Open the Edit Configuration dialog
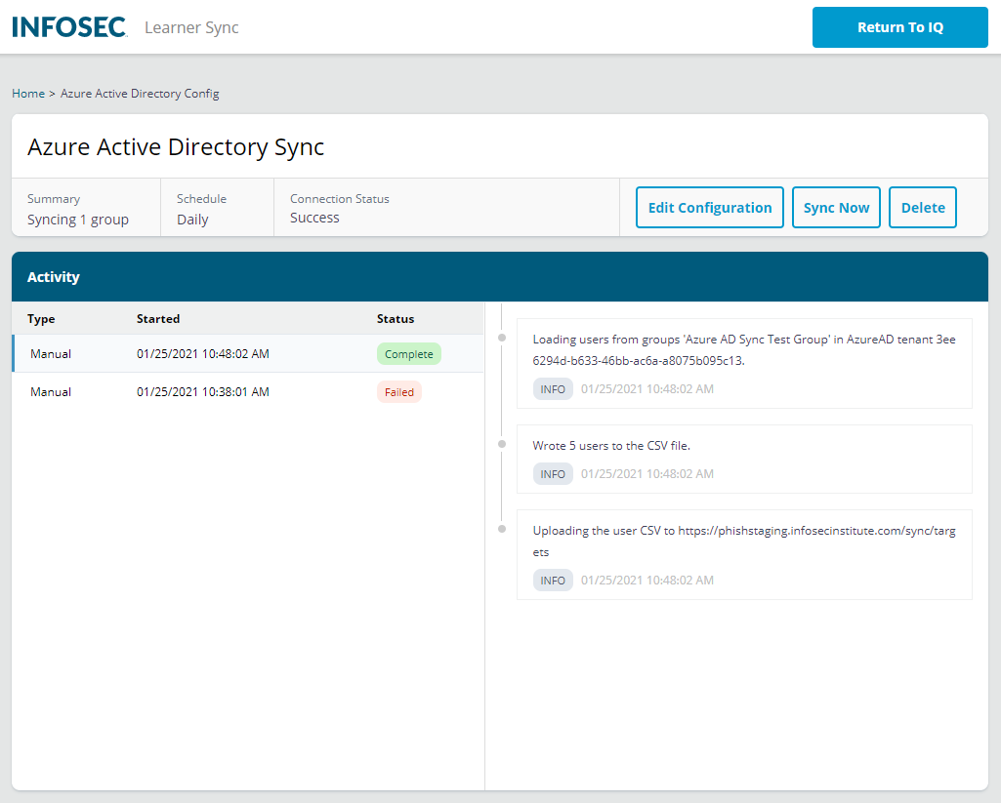 click(709, 207)
